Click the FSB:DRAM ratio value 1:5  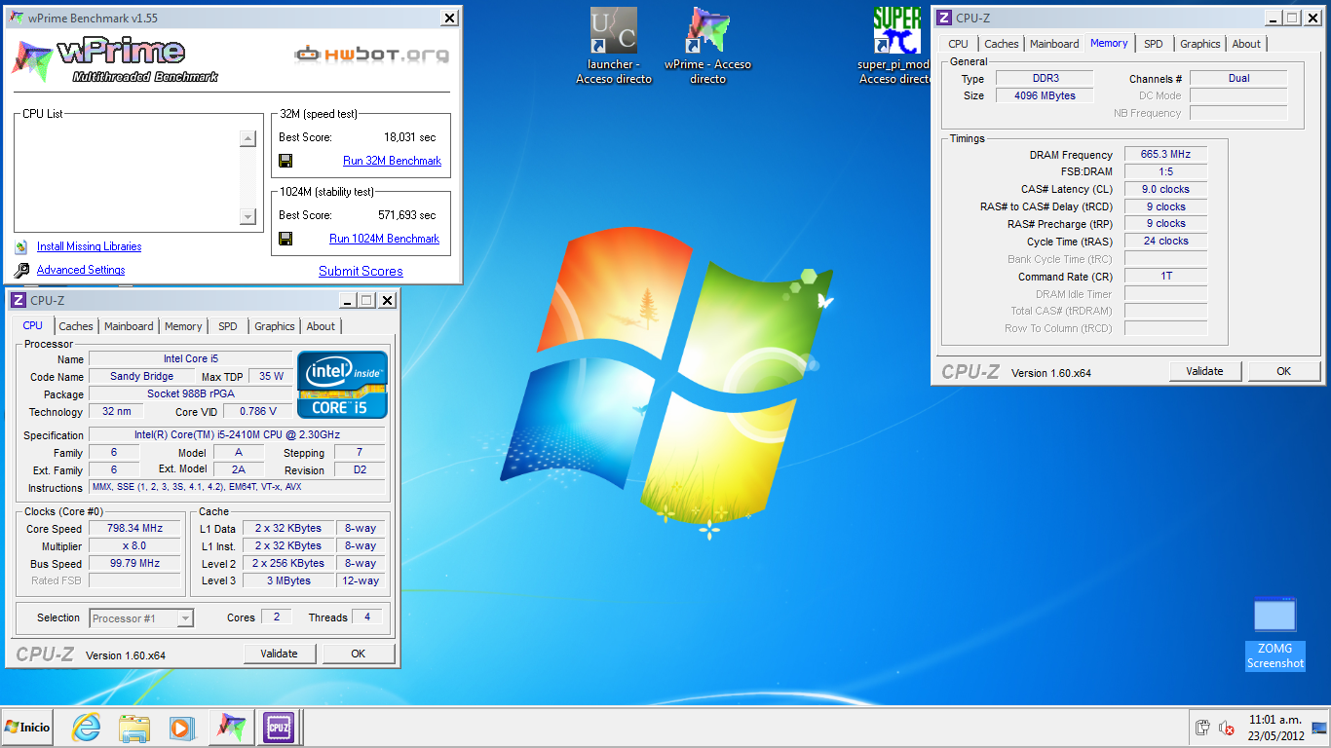1165,171
